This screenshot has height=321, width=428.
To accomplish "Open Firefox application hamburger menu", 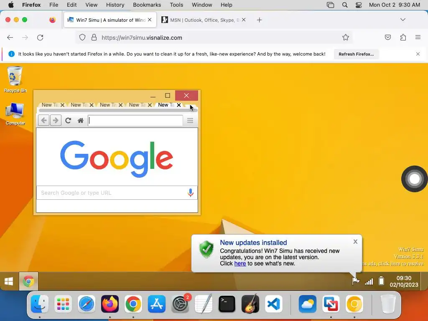I will click(418, 37).
